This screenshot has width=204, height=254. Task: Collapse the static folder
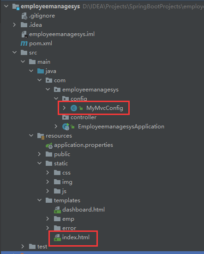click(x=40, y=163)
